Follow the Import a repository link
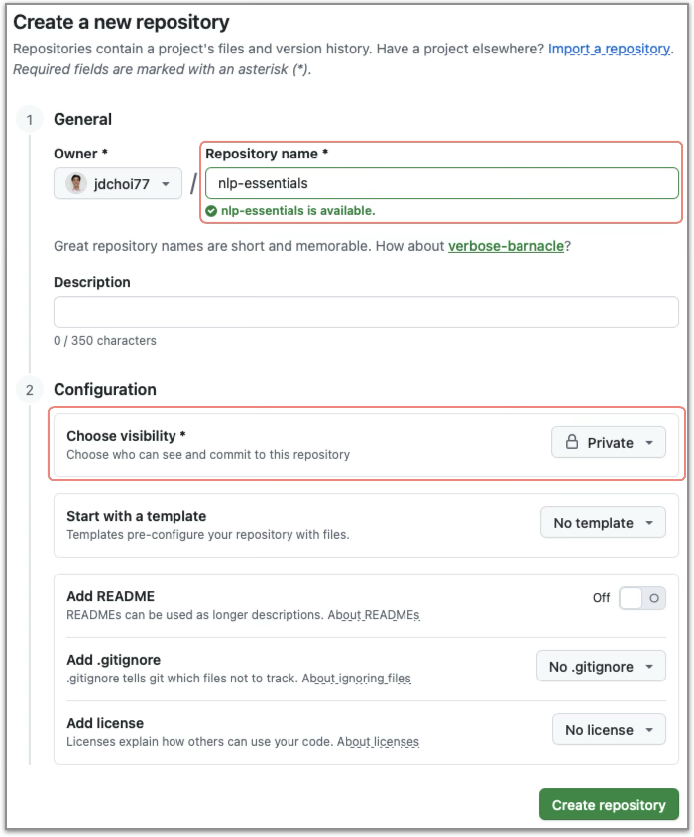Screen dimensions: 694x837 coord(609,49)
